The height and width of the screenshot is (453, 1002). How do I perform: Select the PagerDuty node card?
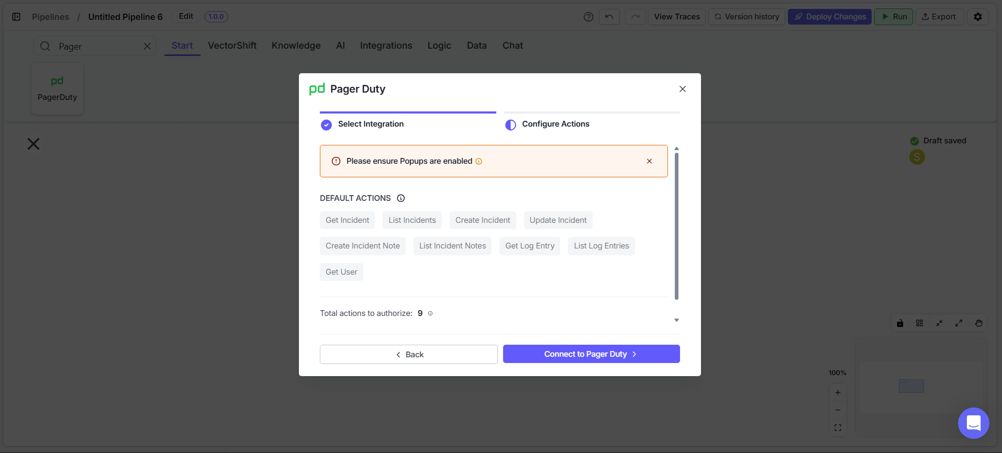click(x=57, y=89)
